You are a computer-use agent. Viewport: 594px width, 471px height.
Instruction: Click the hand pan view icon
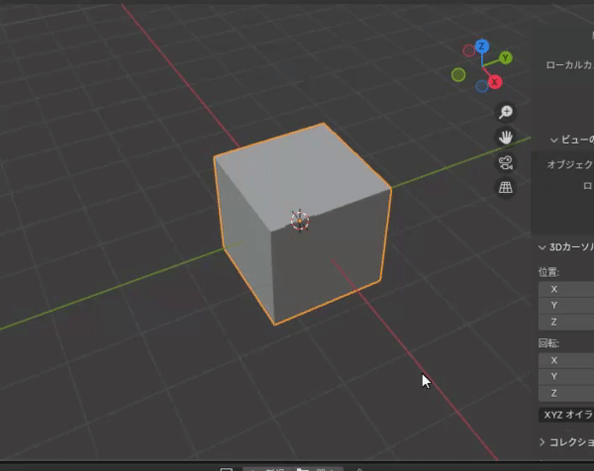pos(506,137)
